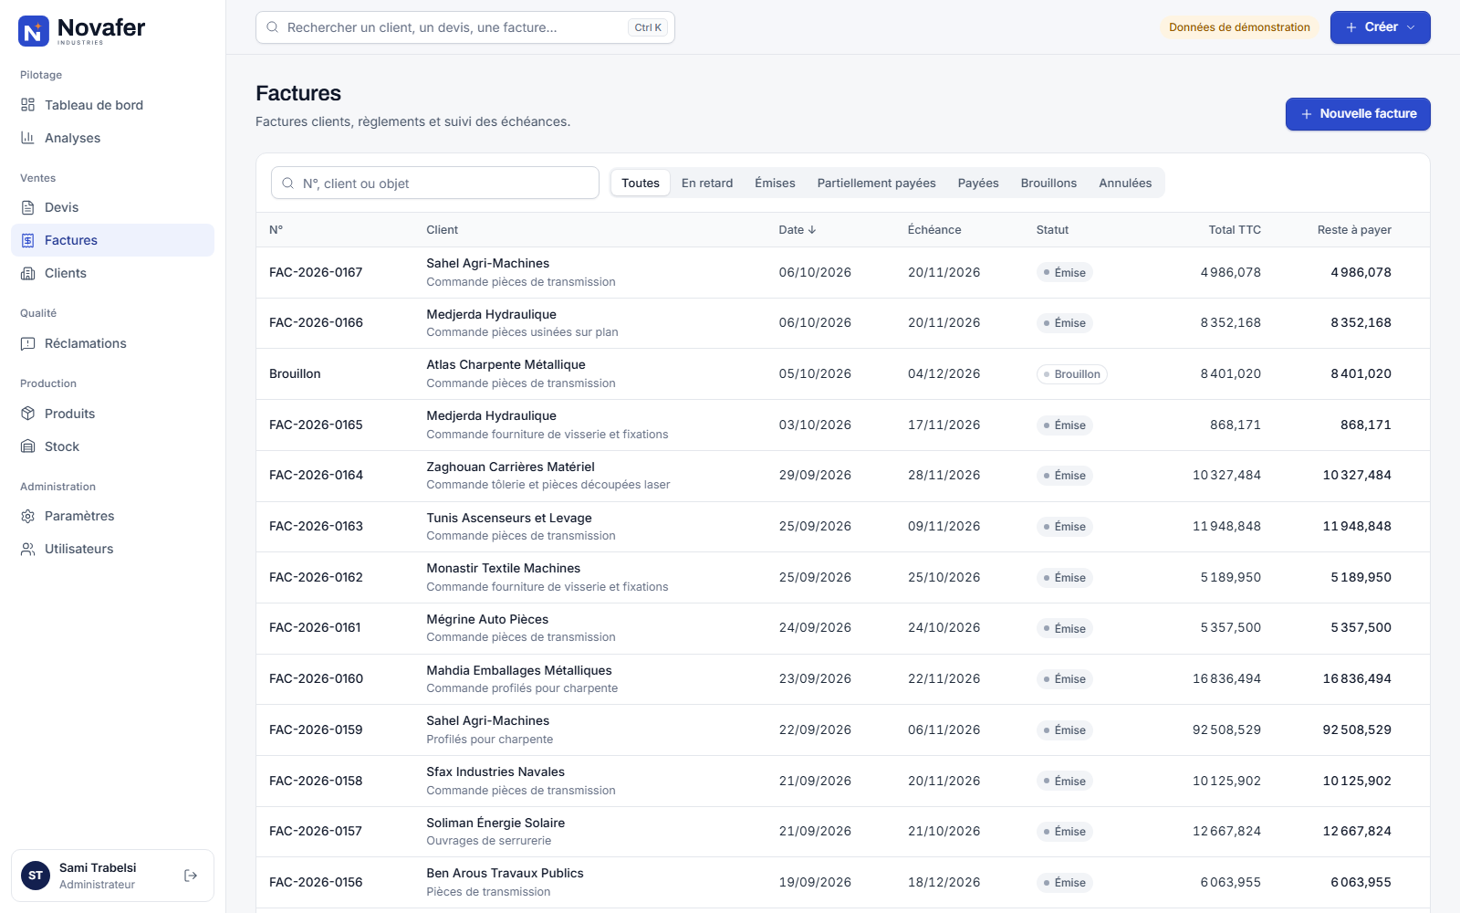Open Stock warehouse icon in sidebar

[28, 446]
